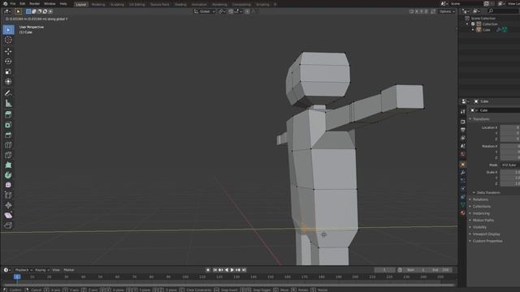This screenshot has width=520, height=292.
Task: Open the timeline View menu
Action: click(56, 270)
